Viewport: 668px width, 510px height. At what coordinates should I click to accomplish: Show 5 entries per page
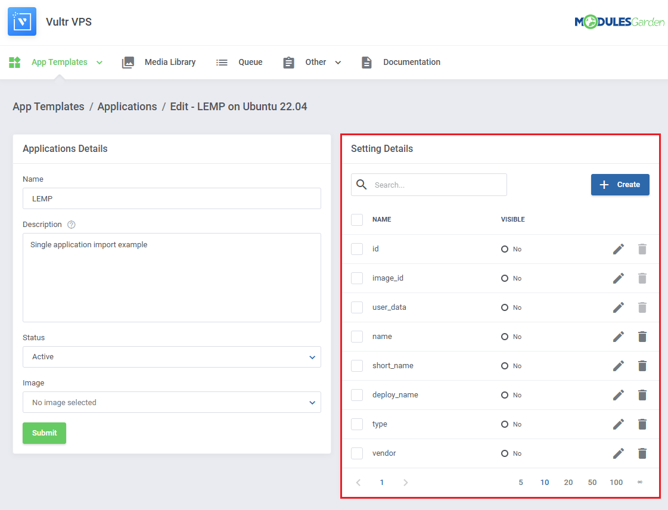(x=521, y=483)
